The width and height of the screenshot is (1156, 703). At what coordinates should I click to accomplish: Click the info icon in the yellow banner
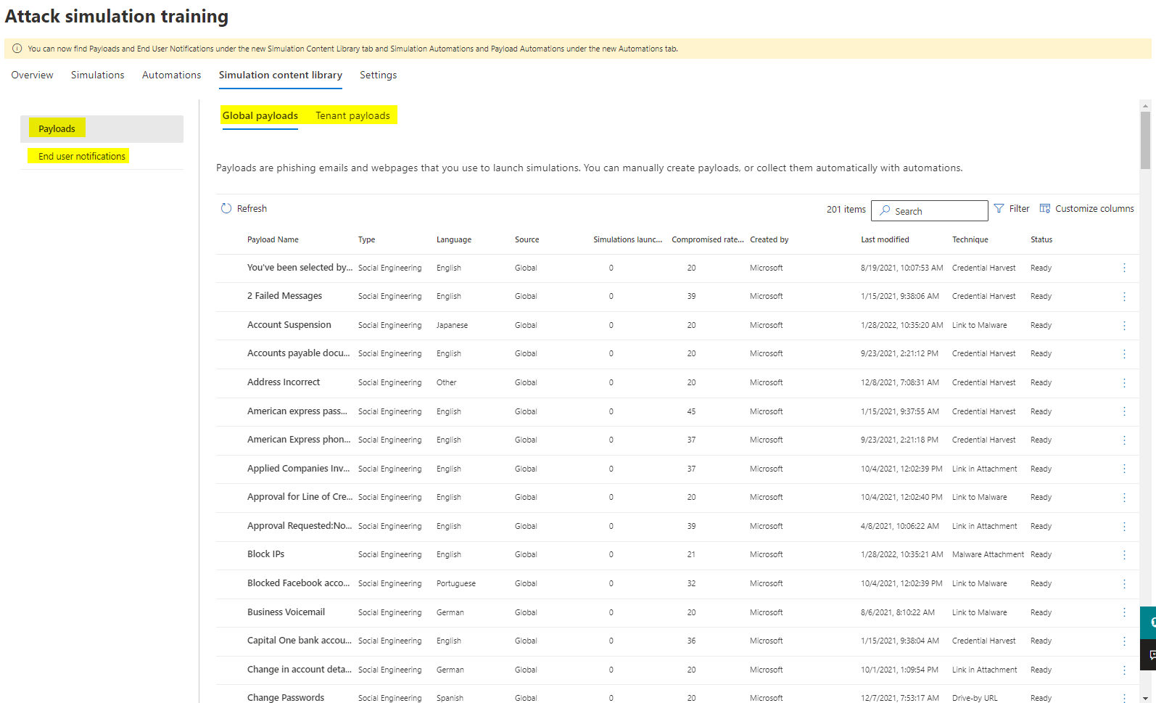pos(17,49)
